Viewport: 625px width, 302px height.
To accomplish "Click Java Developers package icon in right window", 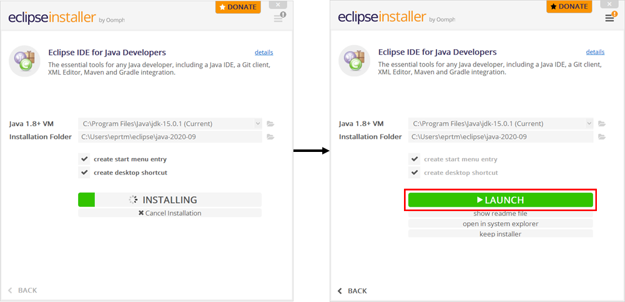I will 355,61.
